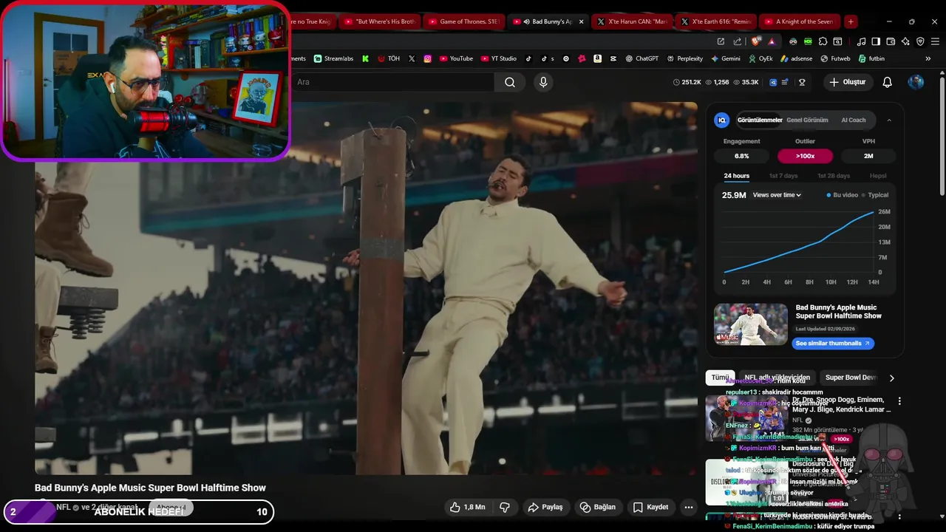Switch to Görüntülenmeler tab in vidIQ panel

760,120
